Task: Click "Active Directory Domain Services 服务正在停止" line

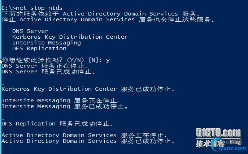Action: [x=84, y=135]
